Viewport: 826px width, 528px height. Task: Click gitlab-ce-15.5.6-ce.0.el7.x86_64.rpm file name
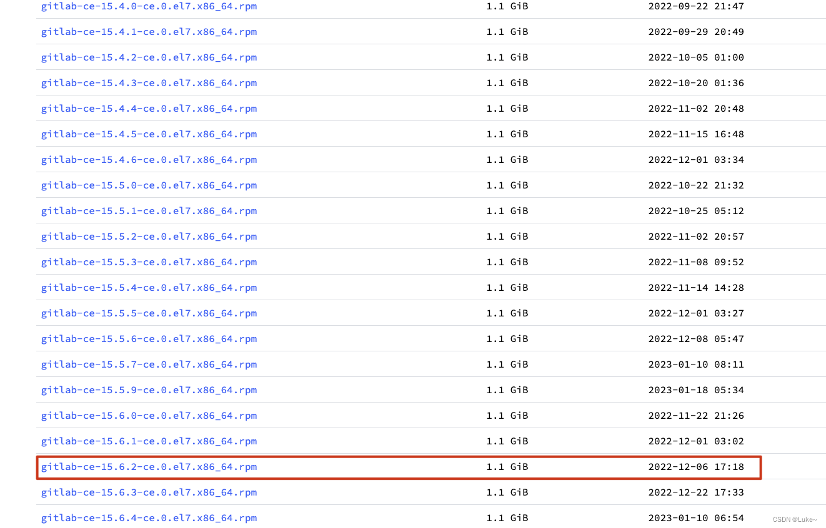(x=149, y=339)
